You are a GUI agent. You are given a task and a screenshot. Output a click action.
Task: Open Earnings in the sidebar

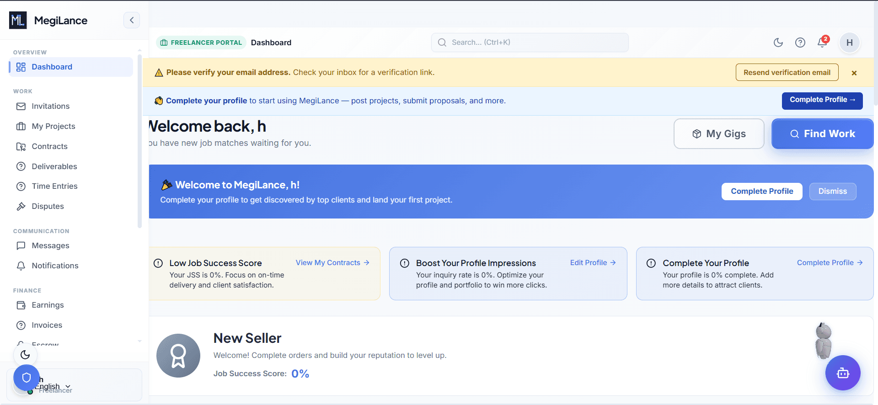point(71,305)
